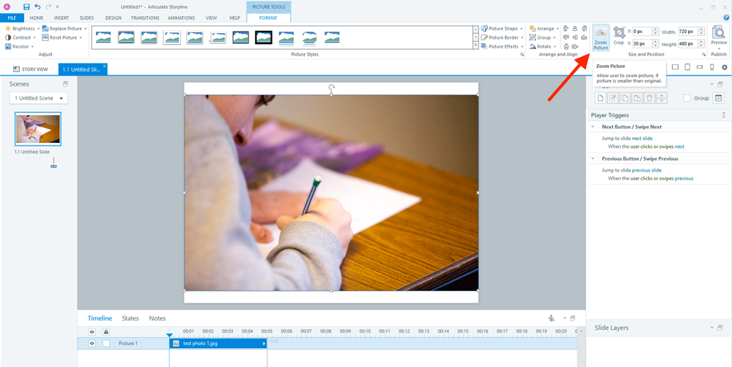Screen dimensions: 732x367
Task: Click the Save icon in title bar
Action: point(26,7)
